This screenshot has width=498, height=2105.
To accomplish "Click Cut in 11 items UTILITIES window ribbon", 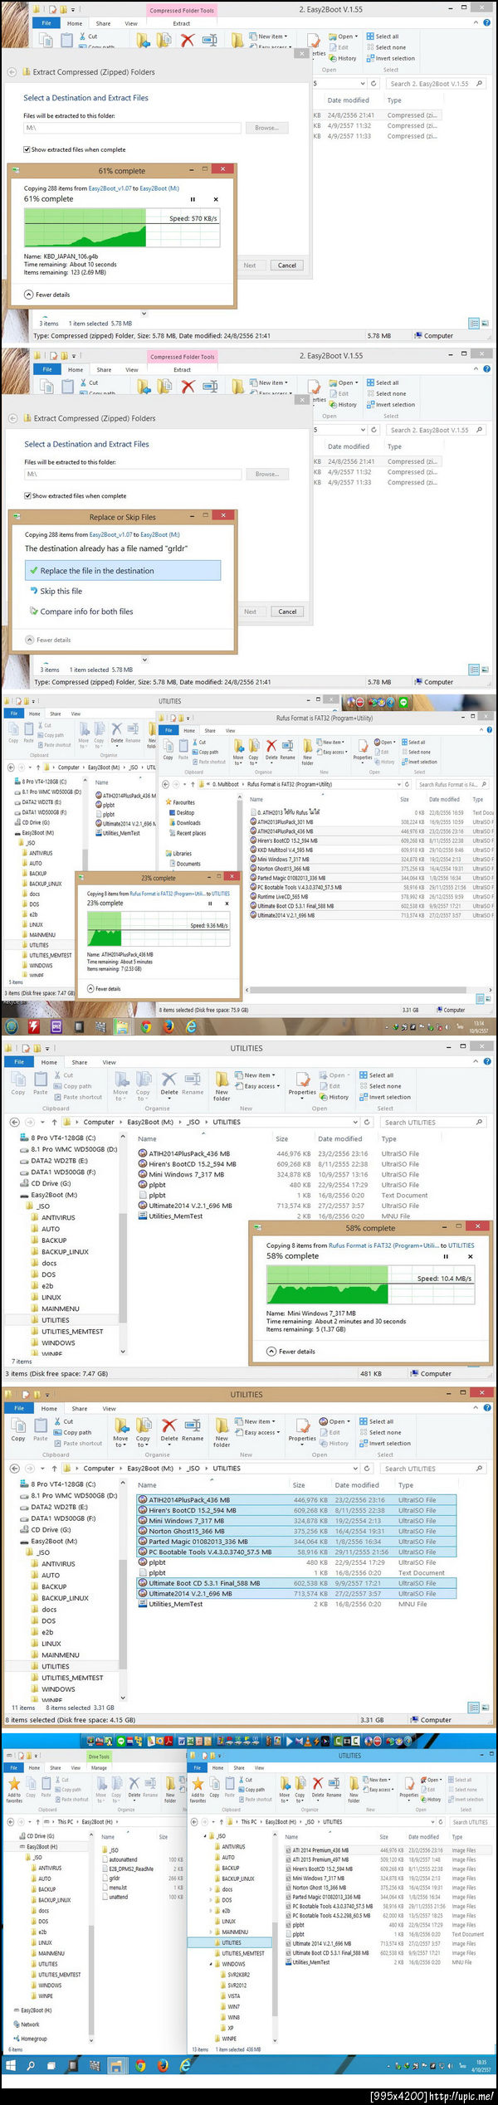I will pos(63,1421).
